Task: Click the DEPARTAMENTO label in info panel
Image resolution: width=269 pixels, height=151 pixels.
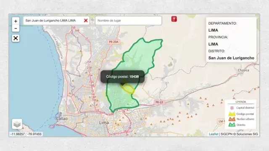Action: click(222, 23)
